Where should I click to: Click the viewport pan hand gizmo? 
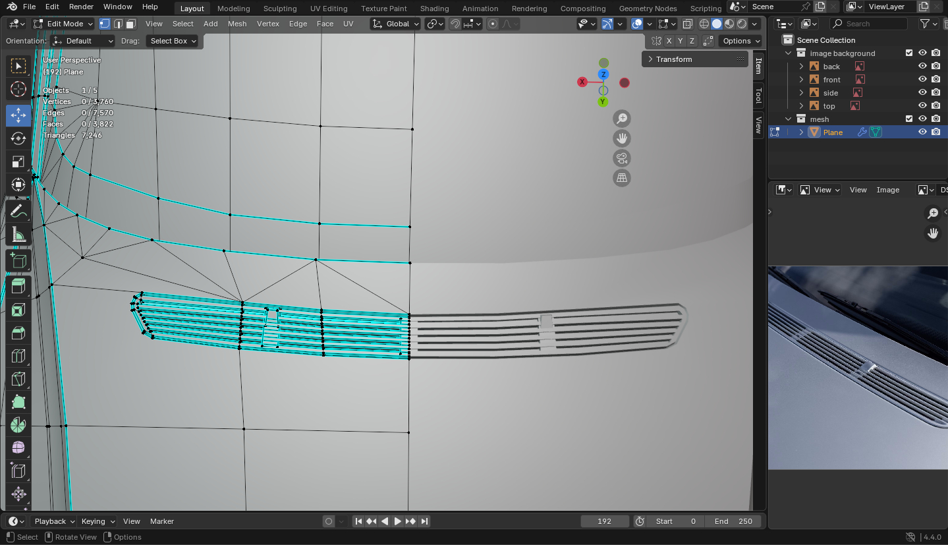(622, 138)
